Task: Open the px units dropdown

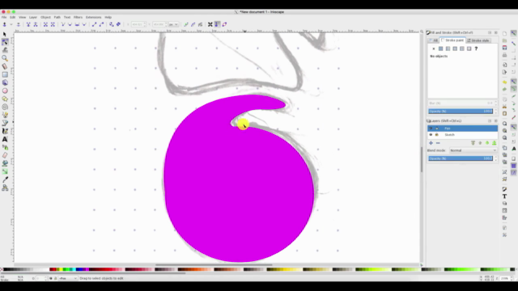Action: tap(173, 24)
